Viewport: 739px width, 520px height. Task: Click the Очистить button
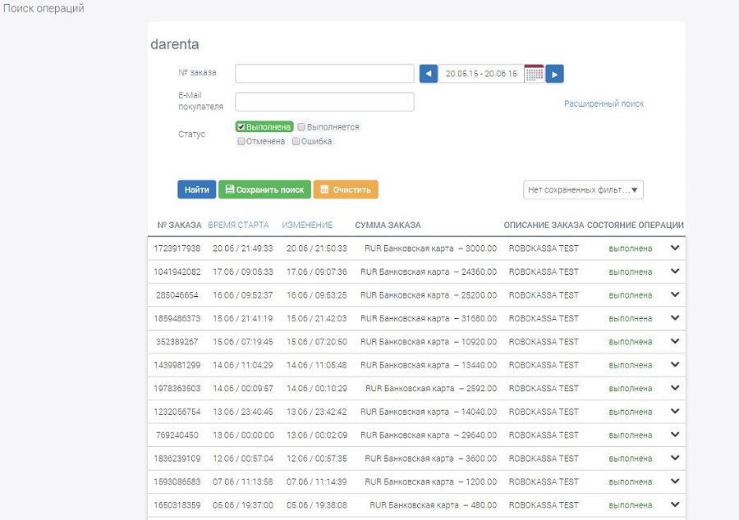pyautogui.click(x=346, y=189)
